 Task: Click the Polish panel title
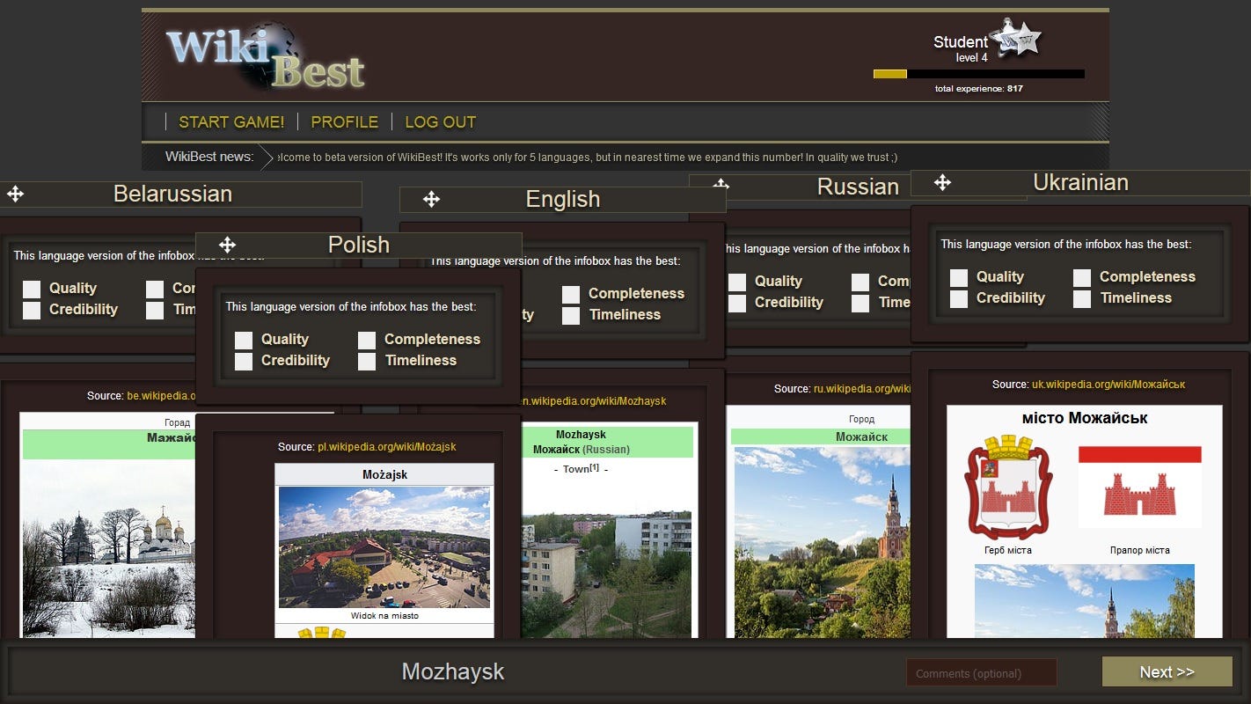tap(359, 245)
